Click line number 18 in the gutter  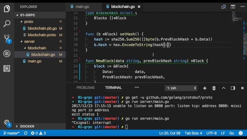[76, 34]
